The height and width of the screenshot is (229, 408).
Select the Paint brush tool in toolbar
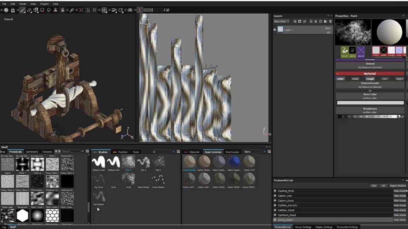coord(23,10)
